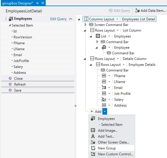This screenshot has width=167, height=158.
Task: Open the FName control type dropdown
Action: pos(109,76)
